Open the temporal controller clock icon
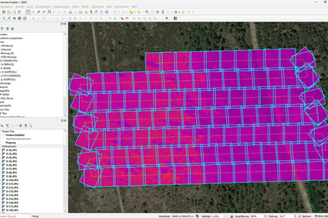Viewport: 328px width, 218px height. 102,12
